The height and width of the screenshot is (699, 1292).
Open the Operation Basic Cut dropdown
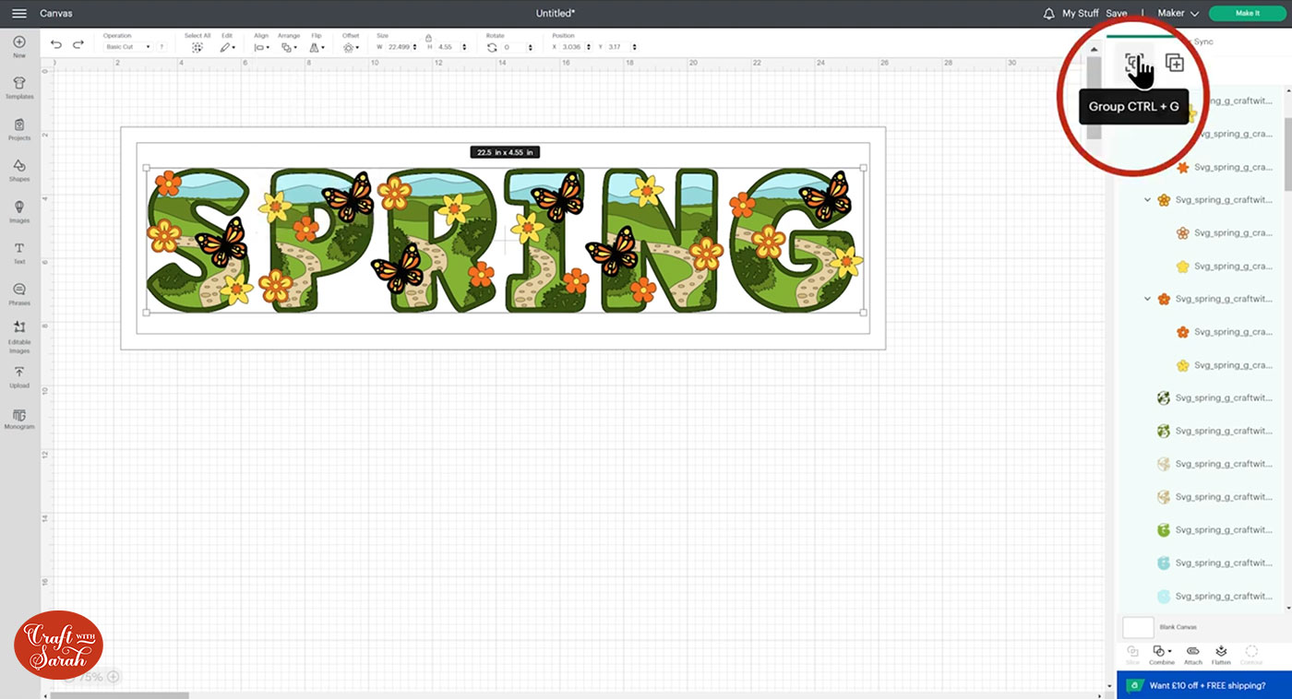pos(127,47)
